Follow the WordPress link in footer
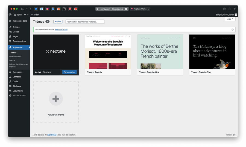Image resolution: width=246 pixels, height=147 pixels. (x=52, y=135)
